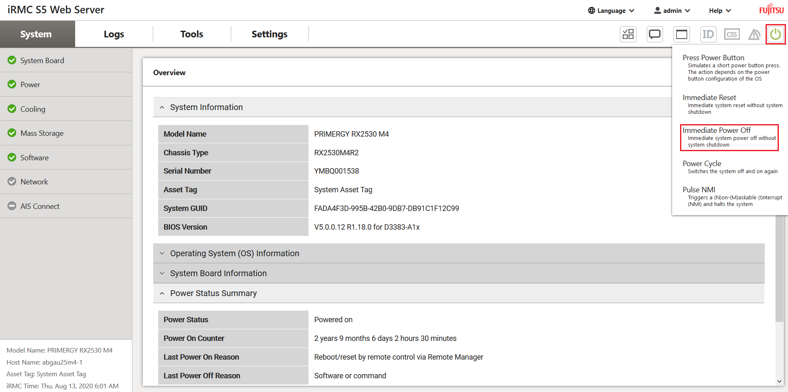
Task: Click the checklist grid toolbar icon
Action: (x=628, y=34)
